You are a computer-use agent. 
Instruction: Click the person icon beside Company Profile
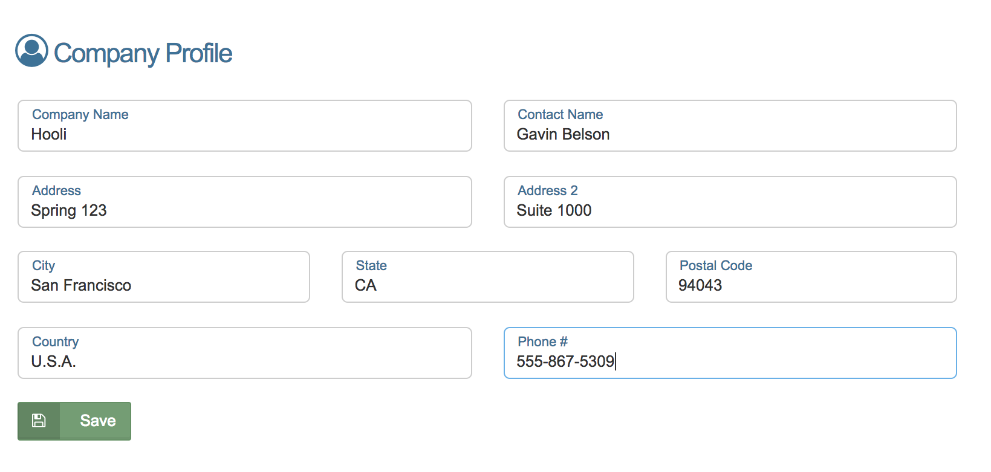(x=31, y=50)
